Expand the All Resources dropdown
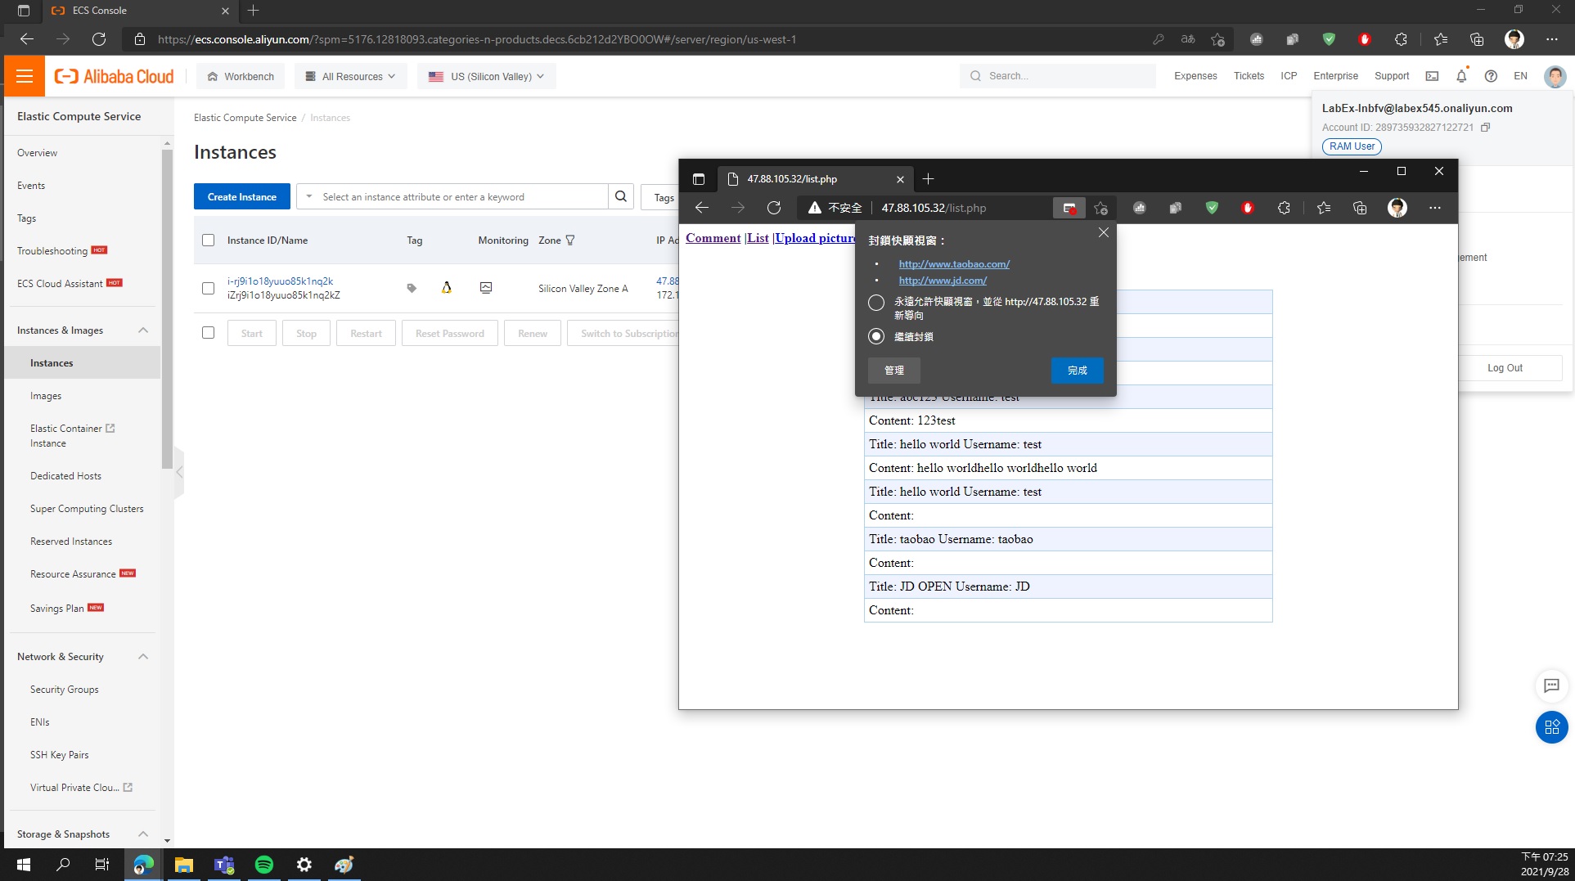Screen dimensions: 1575x881 [x=350, y=76]
